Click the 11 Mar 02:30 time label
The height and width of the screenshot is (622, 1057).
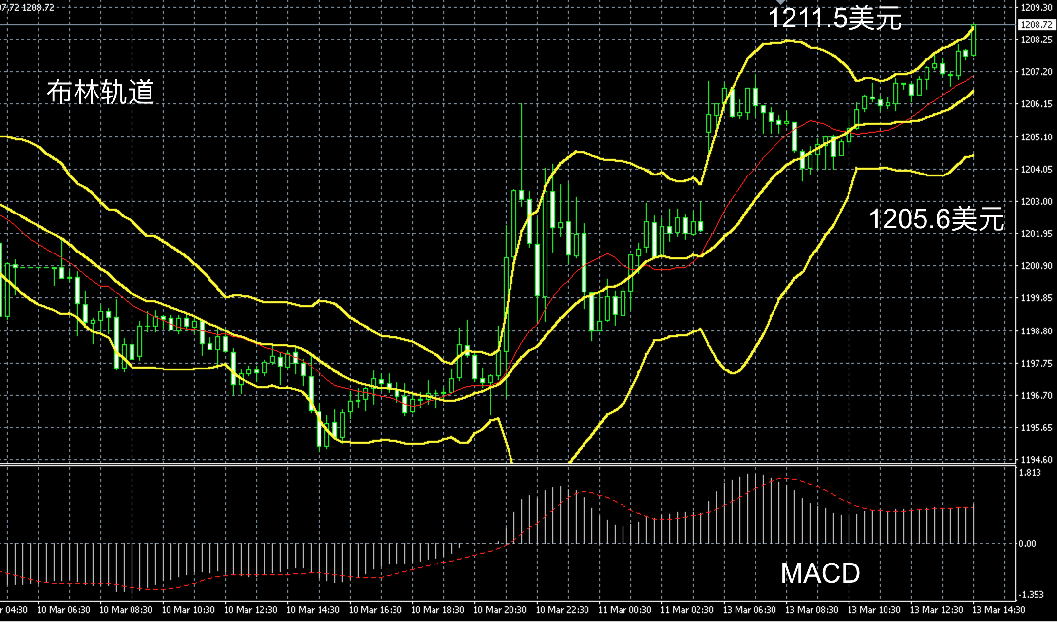pyautogui.click(x=687, y=610)
